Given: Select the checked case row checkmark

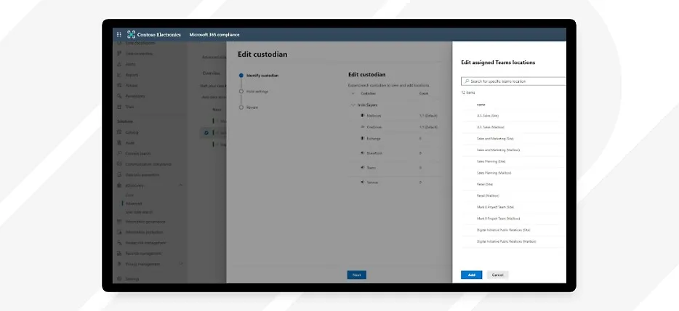Looking at the screenshot, I should click(x=206, y=133).
